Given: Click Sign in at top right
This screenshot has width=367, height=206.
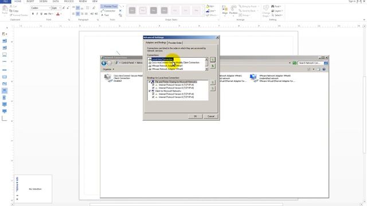Looking at the screenshot, I should [x=352, y=1].
